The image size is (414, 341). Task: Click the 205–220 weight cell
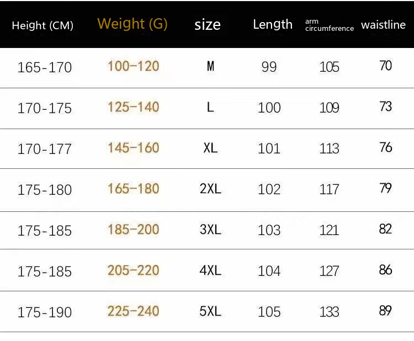pos(134,270)
